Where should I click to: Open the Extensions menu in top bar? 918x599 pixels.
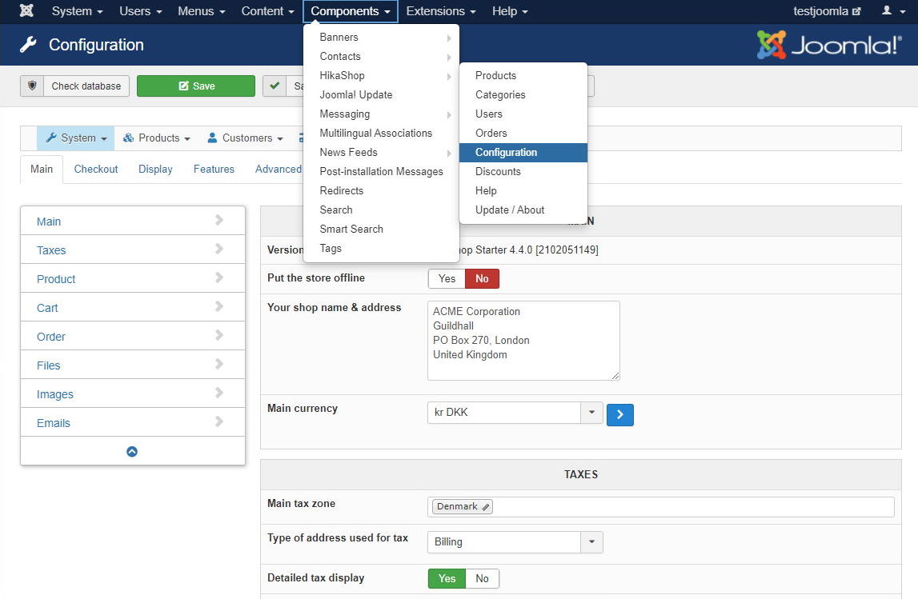pyautogui.click(x=441, y=11)
